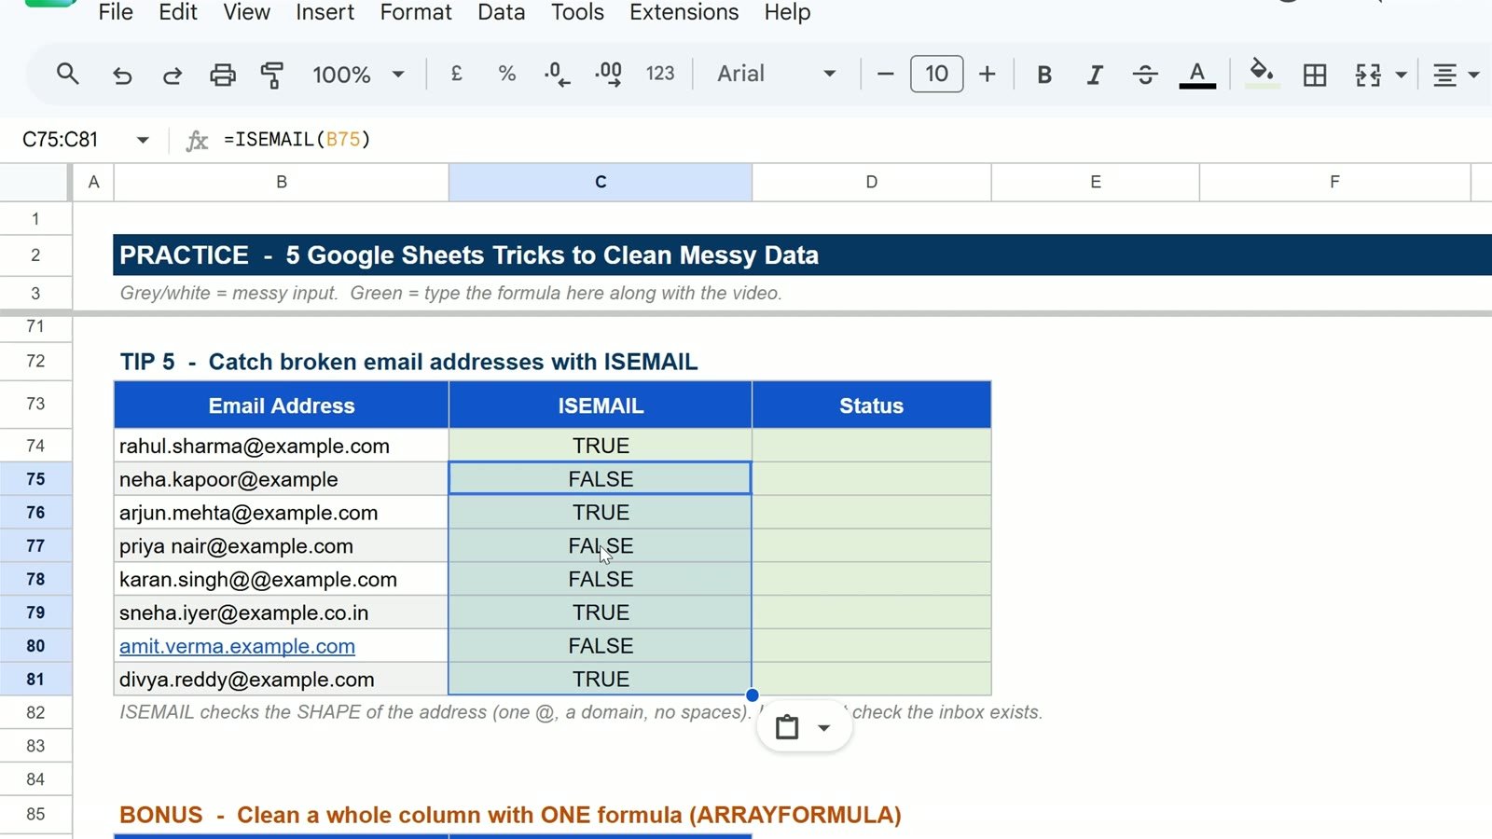Click the font size field showing 10
This screenshot has width=1492, height=839.
tap(936, 74)
